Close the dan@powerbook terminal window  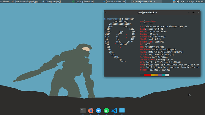(x=198, y=12)
